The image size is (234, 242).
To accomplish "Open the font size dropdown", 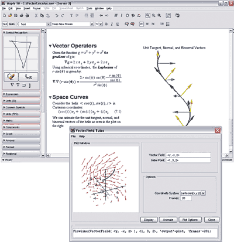I will coord(101,24).
